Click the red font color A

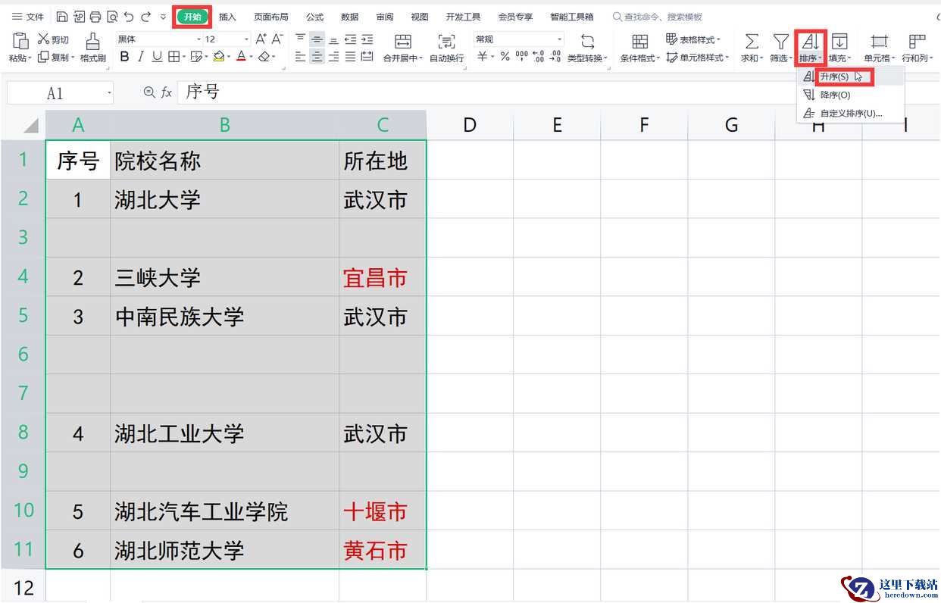pos(241,57)
